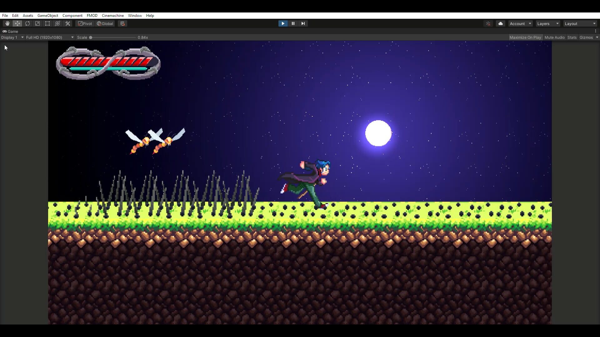Activate the Move tool
Viewport: 600px width, 337px height.
[17, 23]
